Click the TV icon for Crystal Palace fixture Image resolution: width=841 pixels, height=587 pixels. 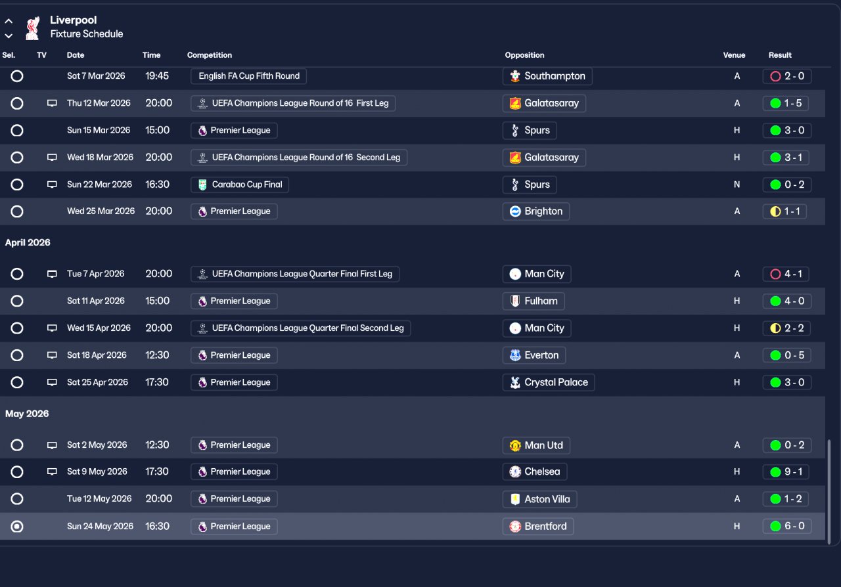(52, 382)
